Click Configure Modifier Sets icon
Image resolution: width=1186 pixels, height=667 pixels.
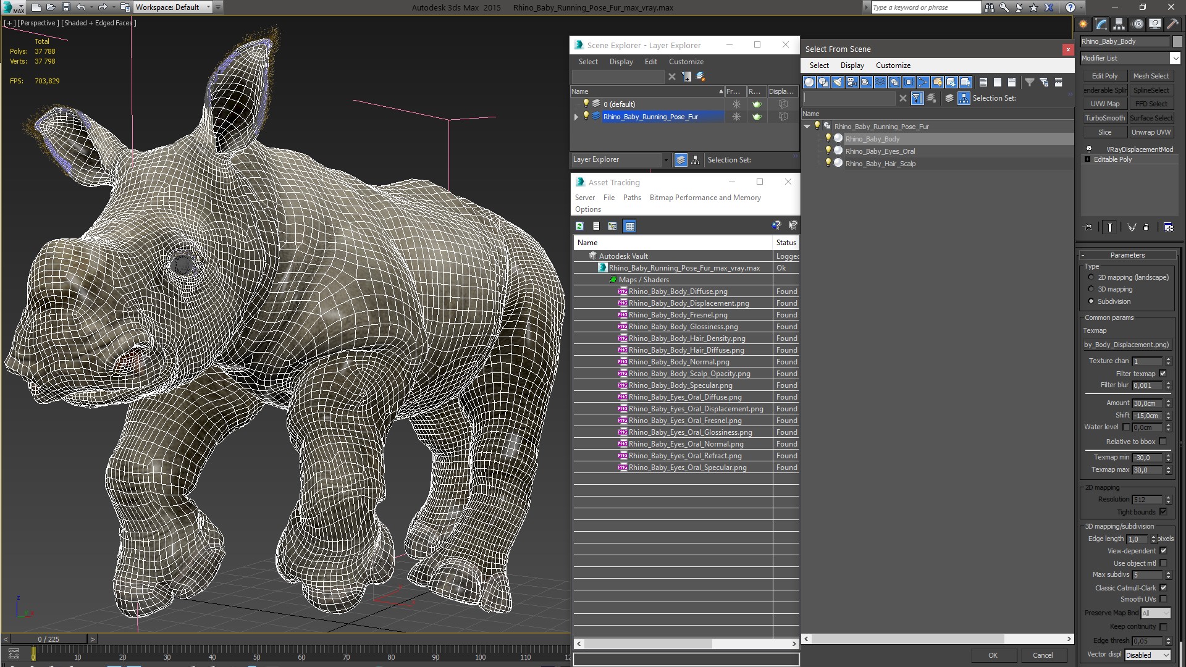[1168, 227]
